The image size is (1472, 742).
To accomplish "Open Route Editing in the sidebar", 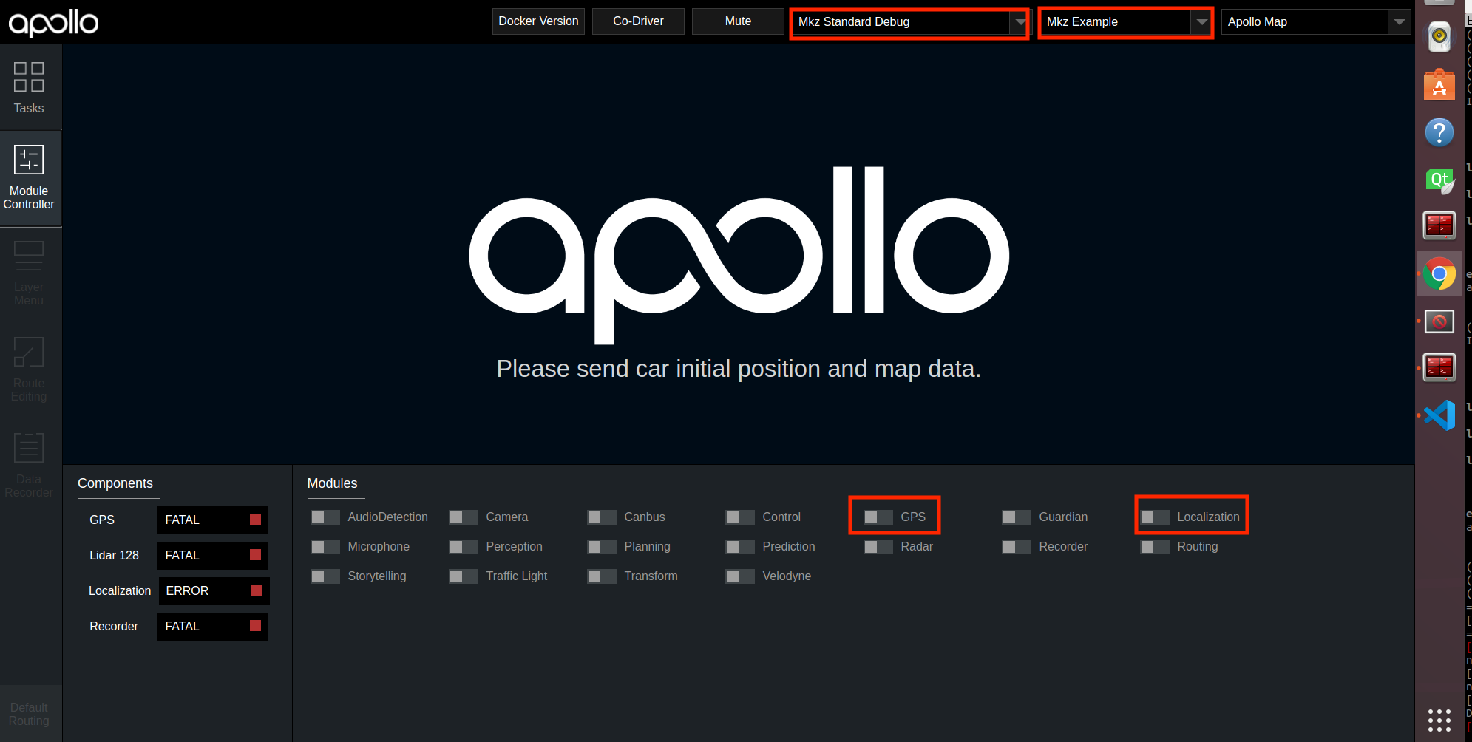I will point(29,369).
